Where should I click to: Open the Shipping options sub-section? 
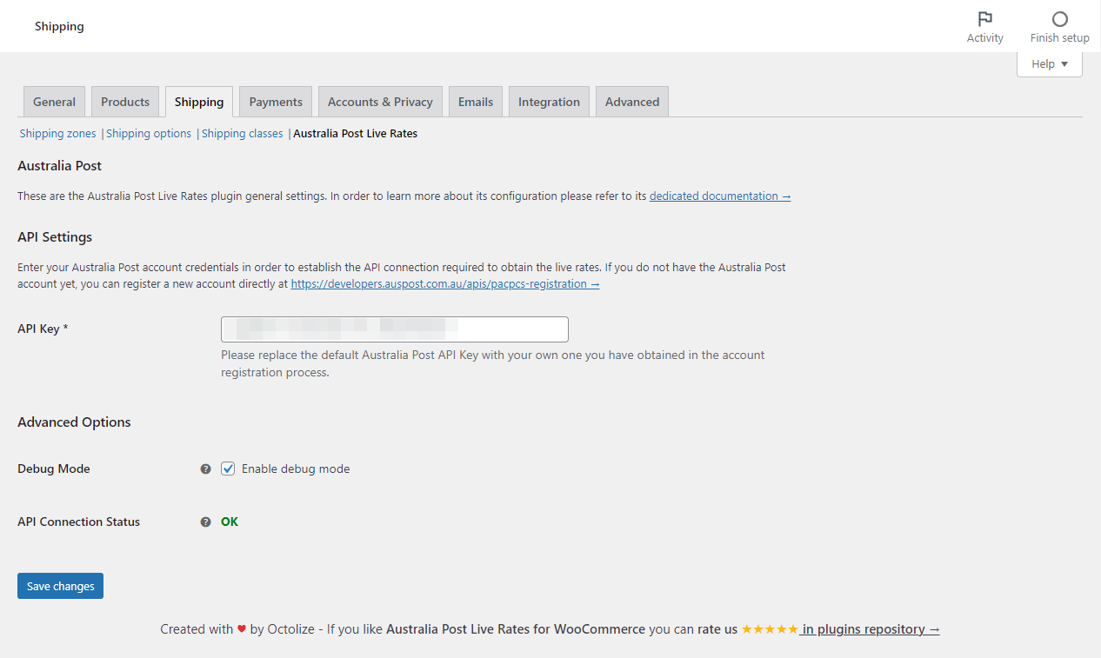(x=149, y=133)
